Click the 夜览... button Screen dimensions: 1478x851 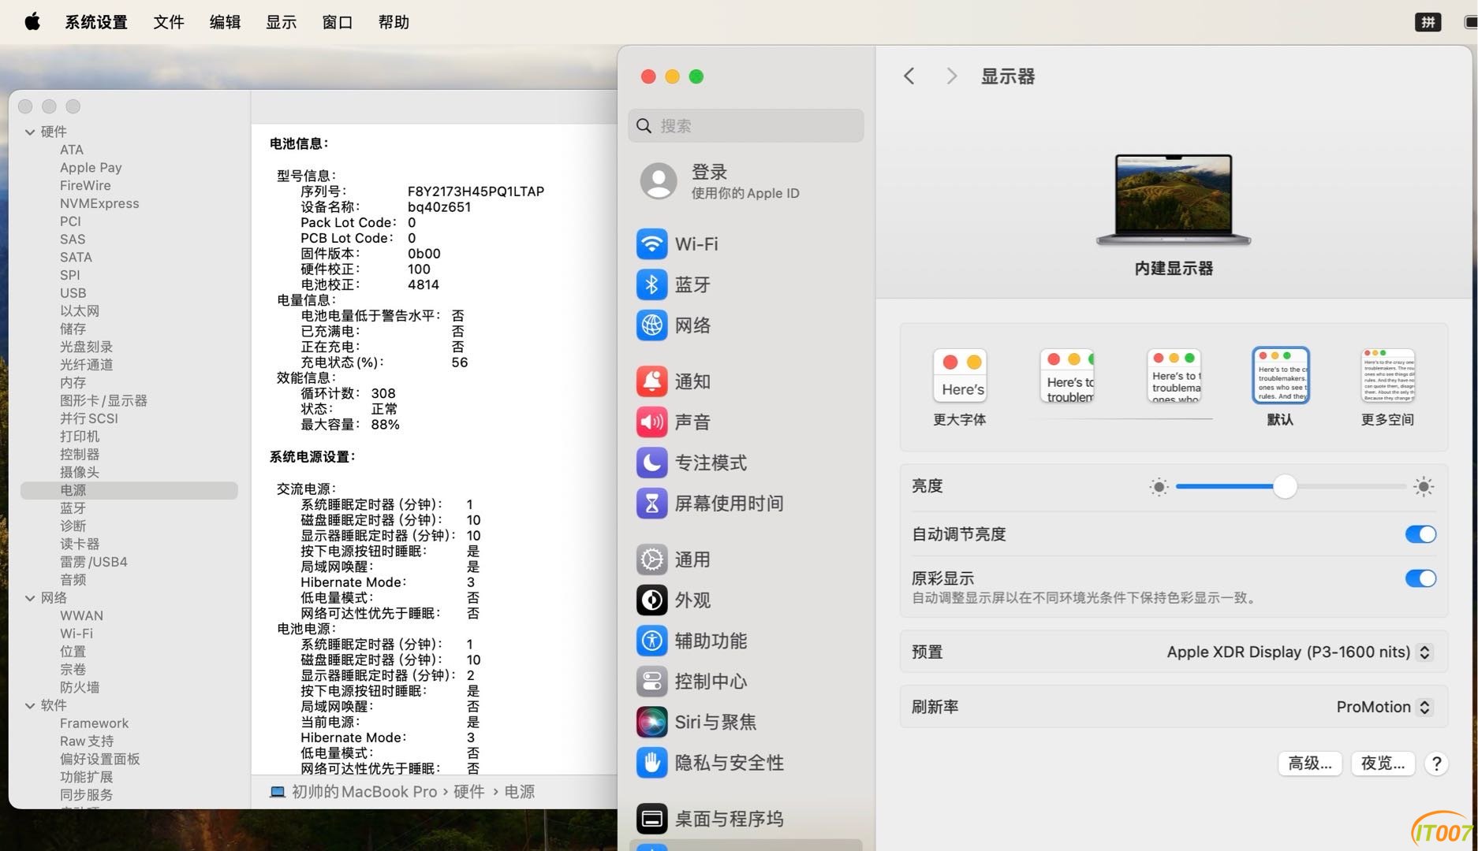click(1383, 764)
